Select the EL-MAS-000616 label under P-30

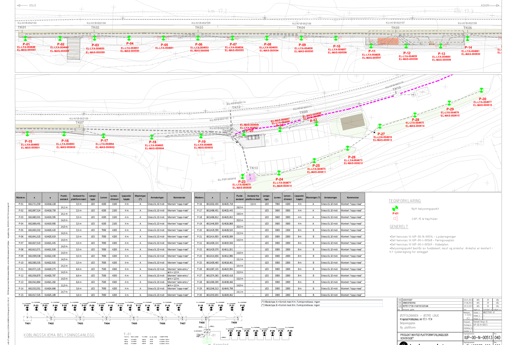pyautogui.click(x=483, y=105)
